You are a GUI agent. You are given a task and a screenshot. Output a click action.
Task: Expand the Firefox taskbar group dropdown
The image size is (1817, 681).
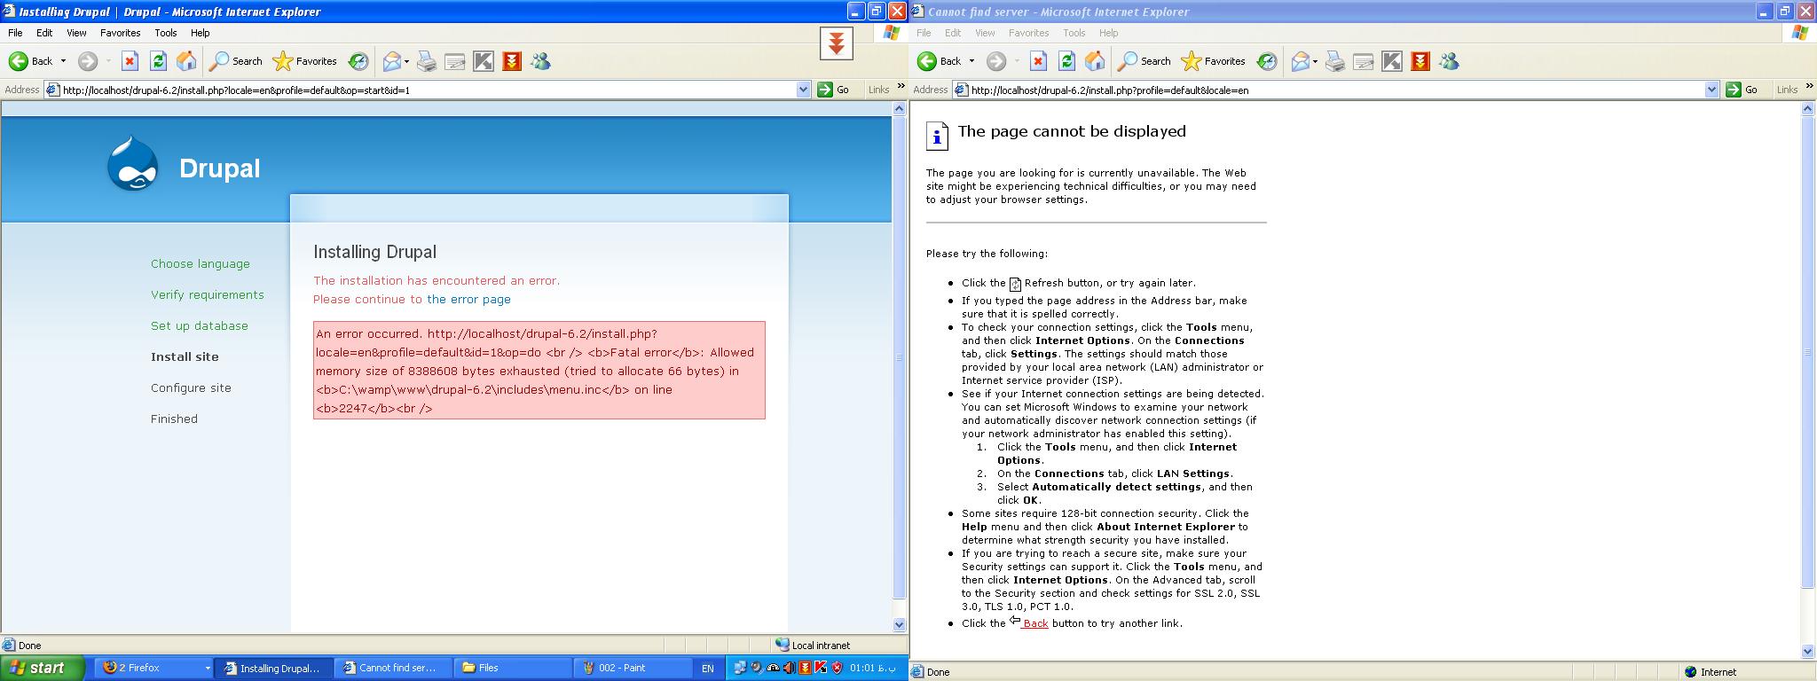coord(208,669)
